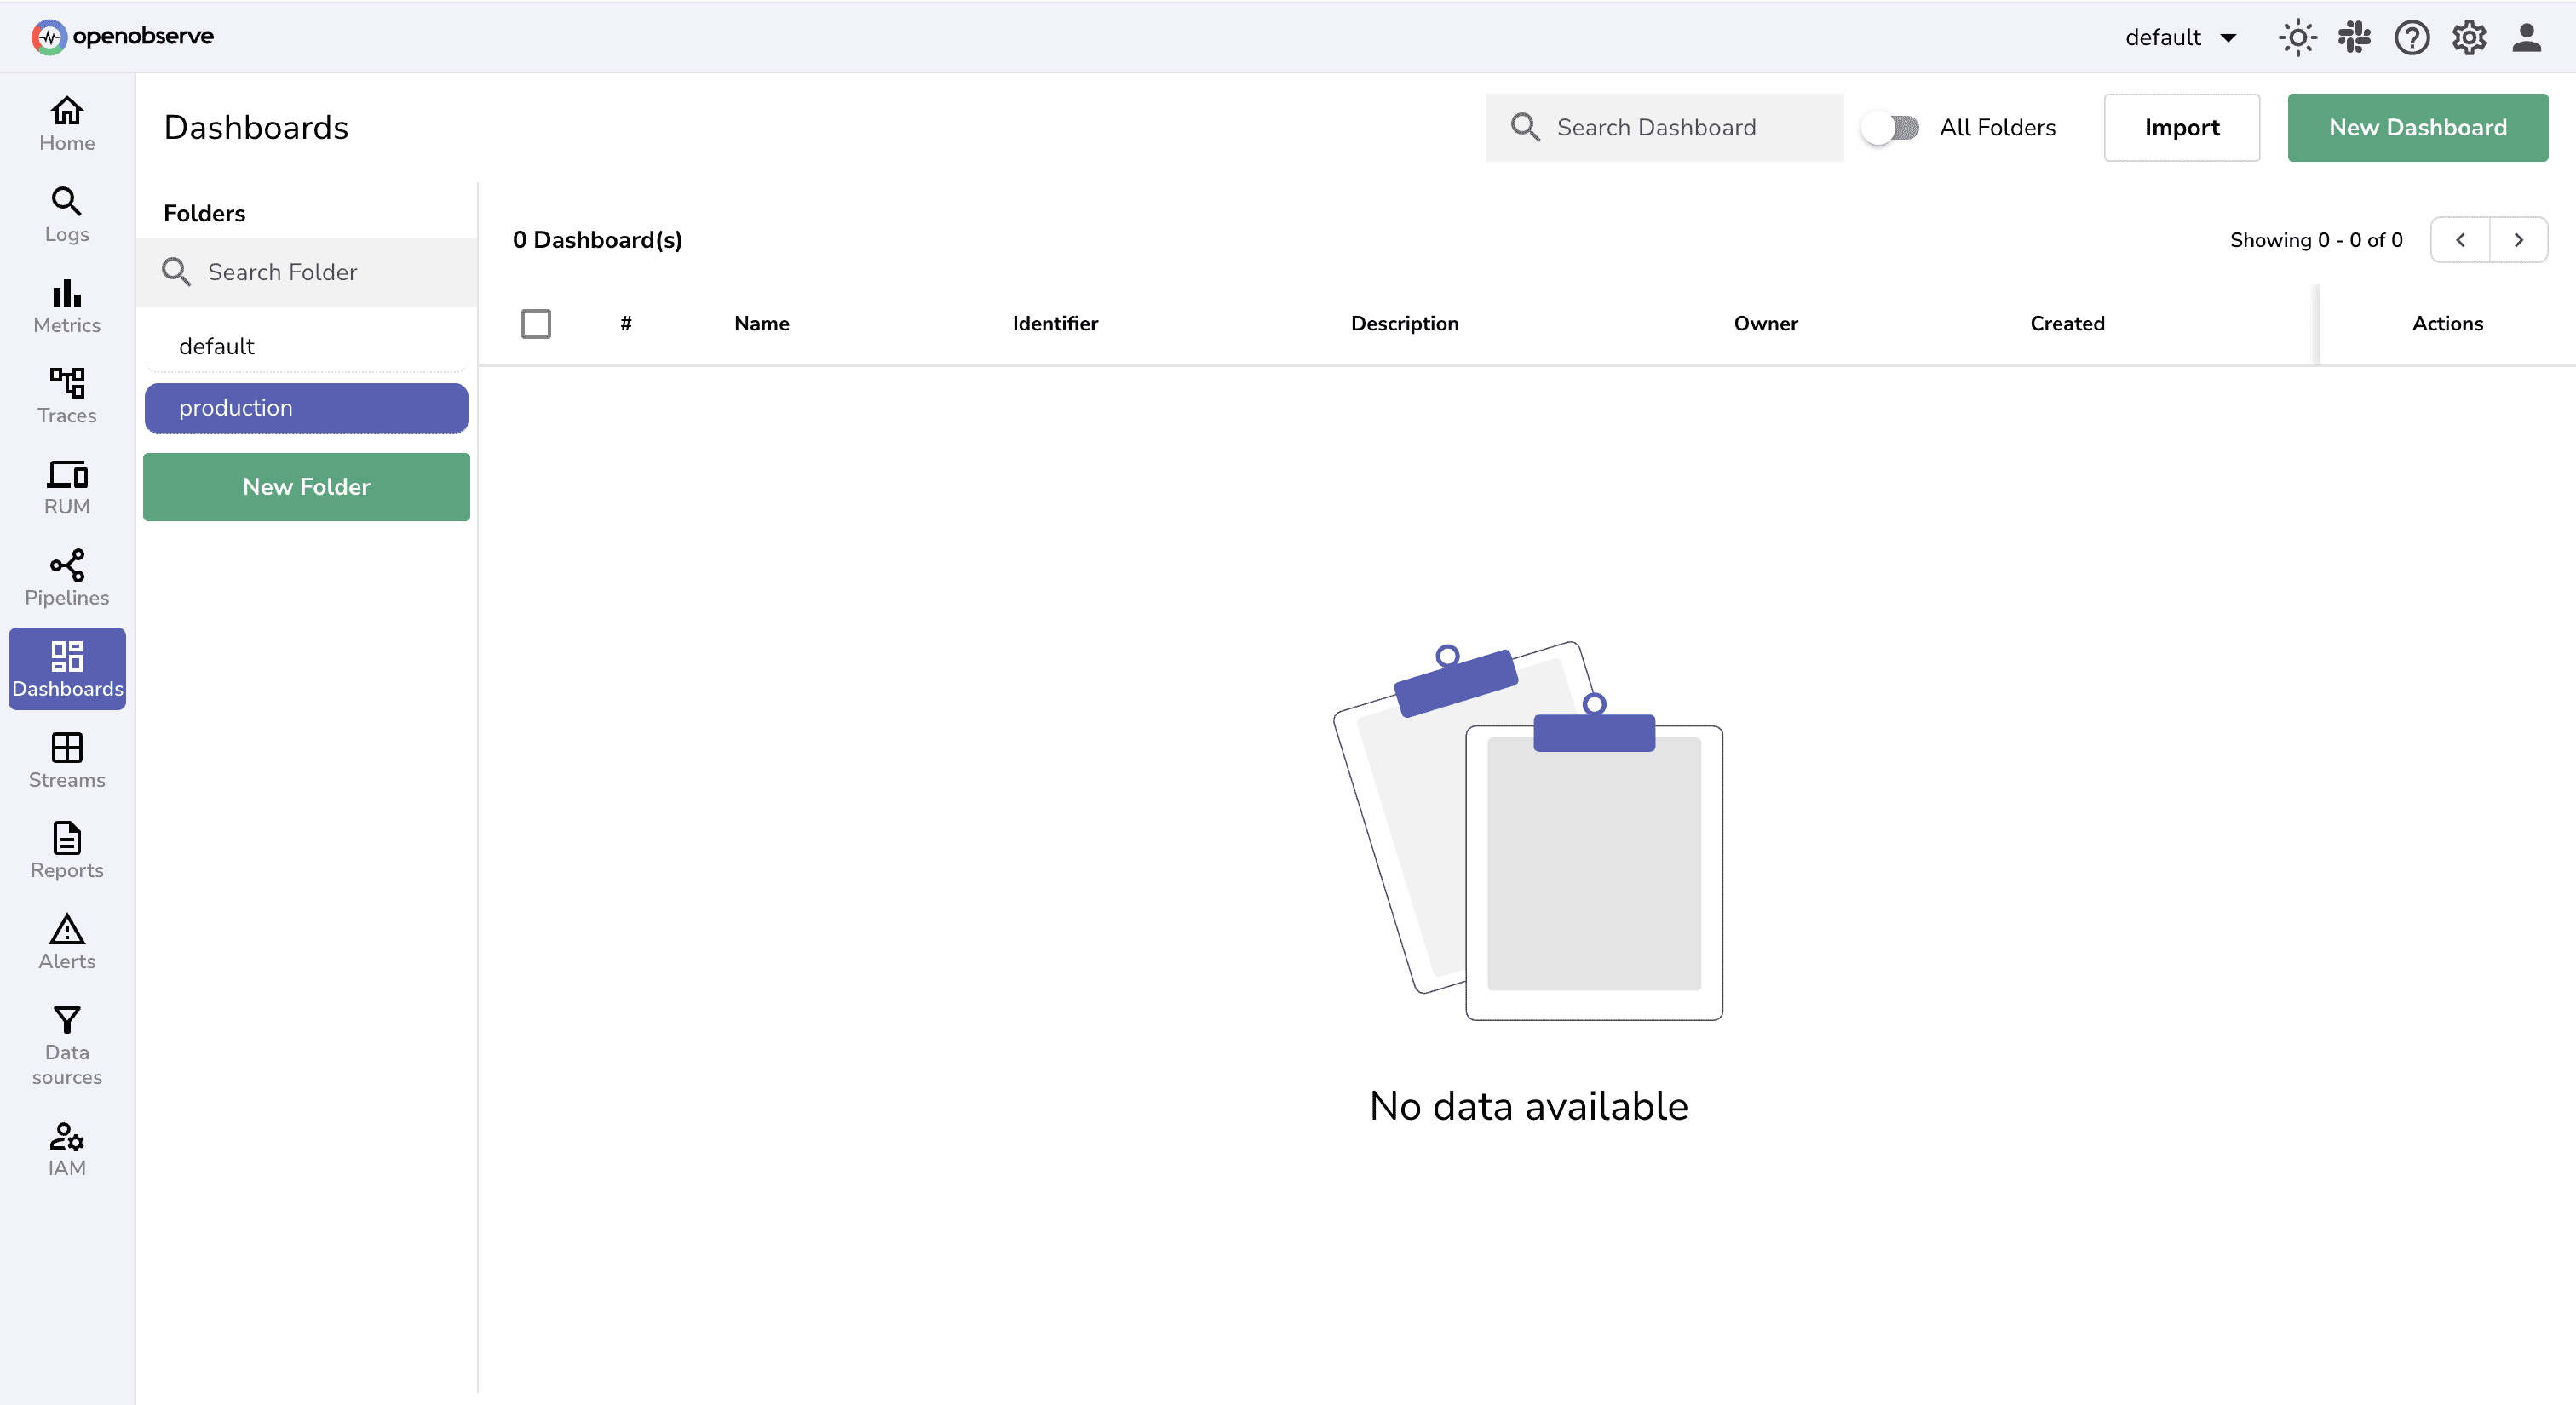Enable the All Folders toggle

click(x=1890, y=127)
